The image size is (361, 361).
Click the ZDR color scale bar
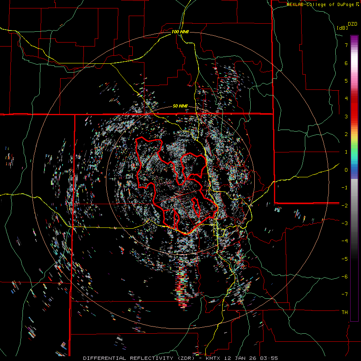pyautogui.click(x=354, y=178)
